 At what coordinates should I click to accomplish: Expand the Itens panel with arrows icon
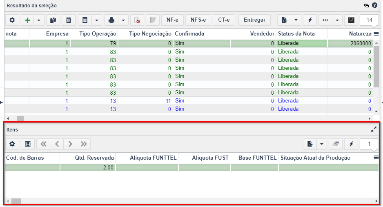point(374,129)
